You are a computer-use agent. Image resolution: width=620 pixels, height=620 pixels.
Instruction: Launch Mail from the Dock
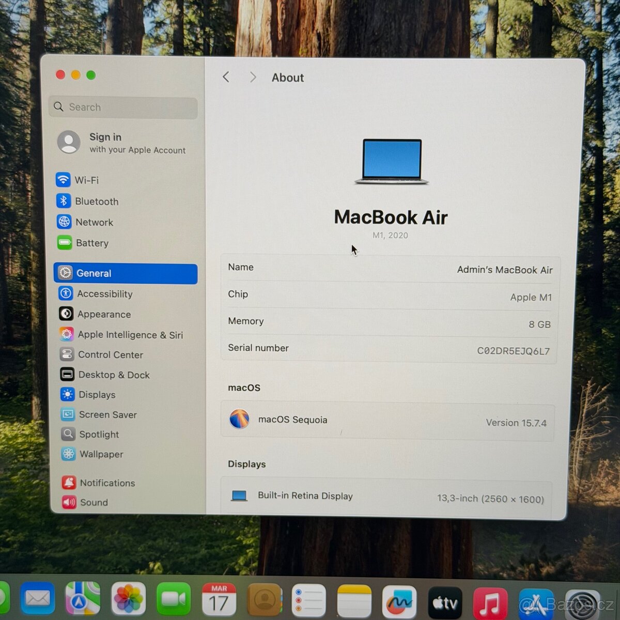pyautogui.click(x=38, y=599)
